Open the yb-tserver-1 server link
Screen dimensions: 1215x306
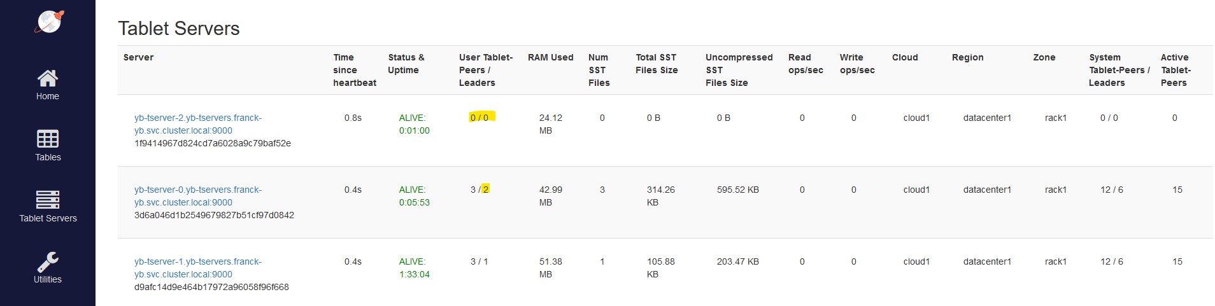(198, 268)
